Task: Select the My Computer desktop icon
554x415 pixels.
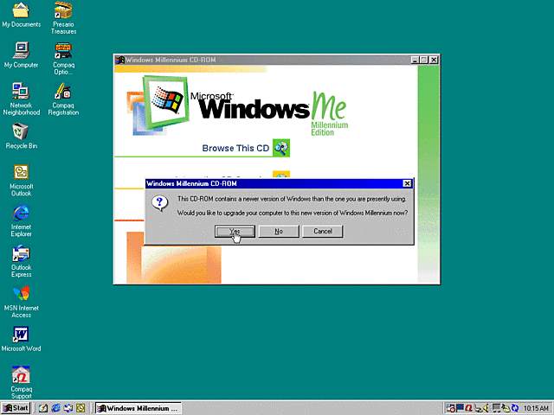Action: [21, 55]
